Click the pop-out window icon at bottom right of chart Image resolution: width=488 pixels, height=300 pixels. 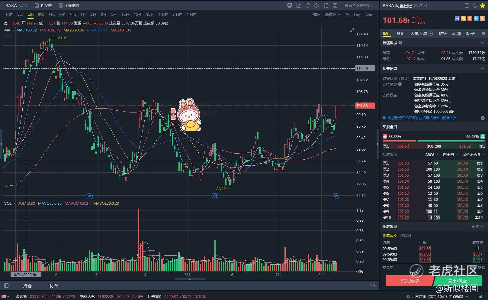(373, 285)
